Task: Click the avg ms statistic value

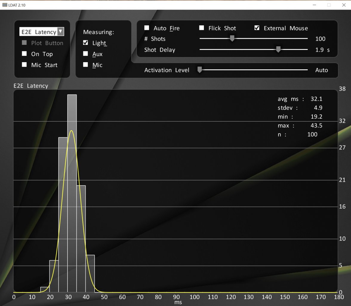Action: tap(316, 99)
